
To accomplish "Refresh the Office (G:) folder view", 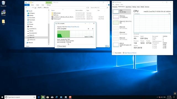I will click(x=88, y=8).
